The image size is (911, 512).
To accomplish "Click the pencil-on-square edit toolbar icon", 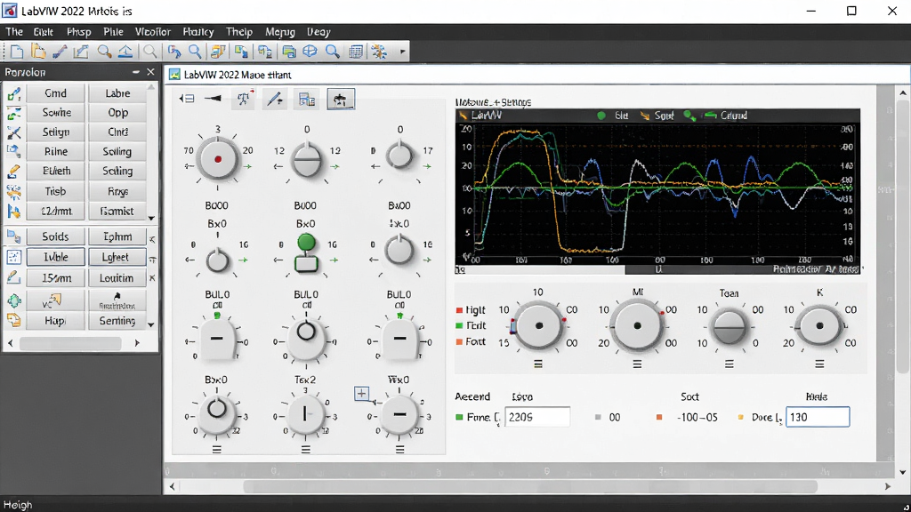I will [x=81, y=52].
